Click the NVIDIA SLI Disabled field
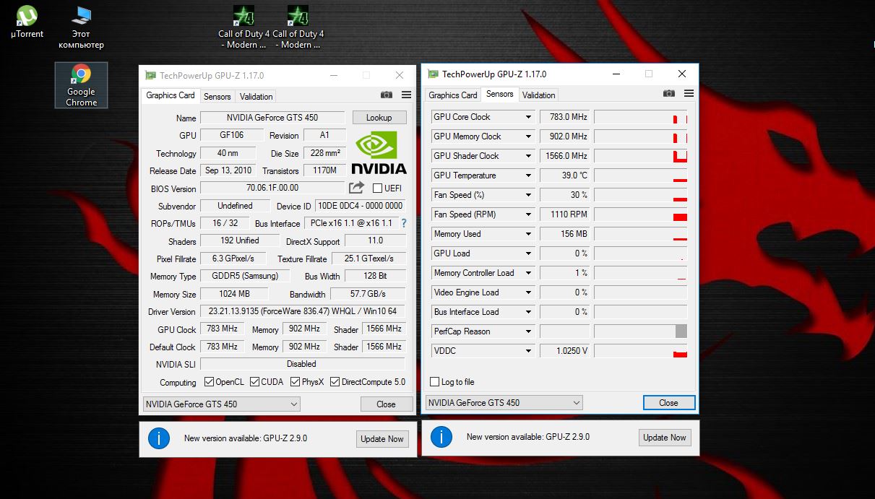The image size is (875, 499). tap(303, 364)
